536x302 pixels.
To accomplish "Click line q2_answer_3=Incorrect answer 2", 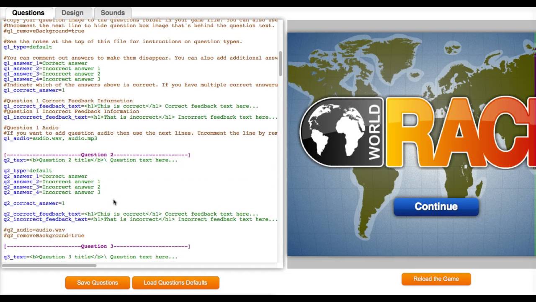I will pos(52,187).
